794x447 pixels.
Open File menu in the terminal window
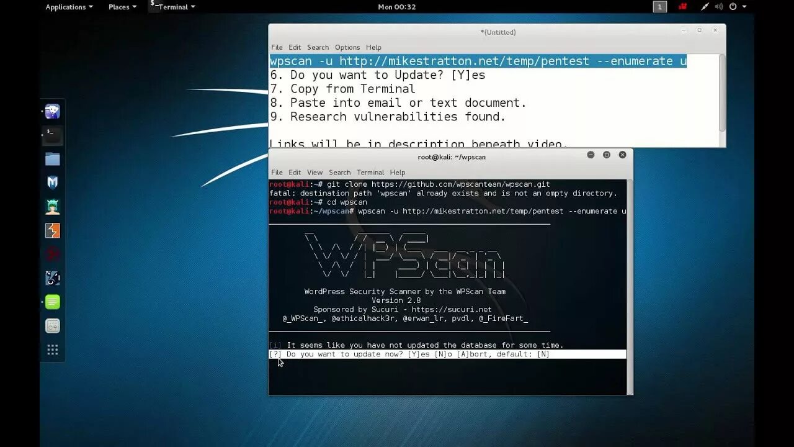tap(277, 173)
